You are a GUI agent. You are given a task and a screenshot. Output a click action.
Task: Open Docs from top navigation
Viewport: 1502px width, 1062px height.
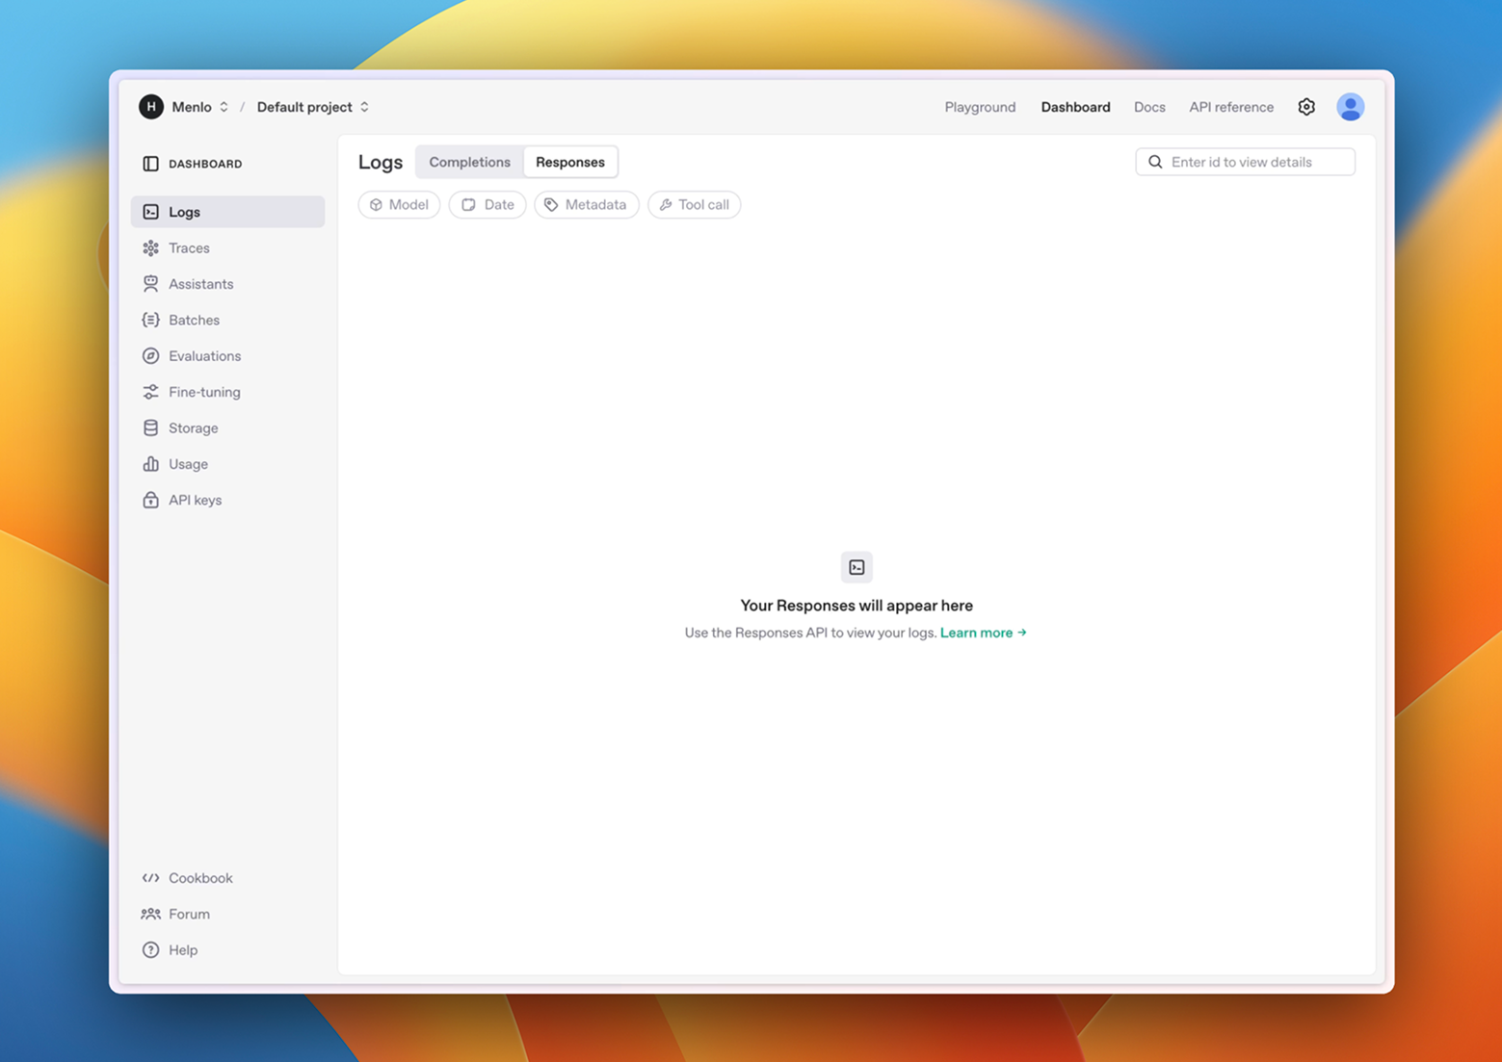click(x=1149, y=107)
